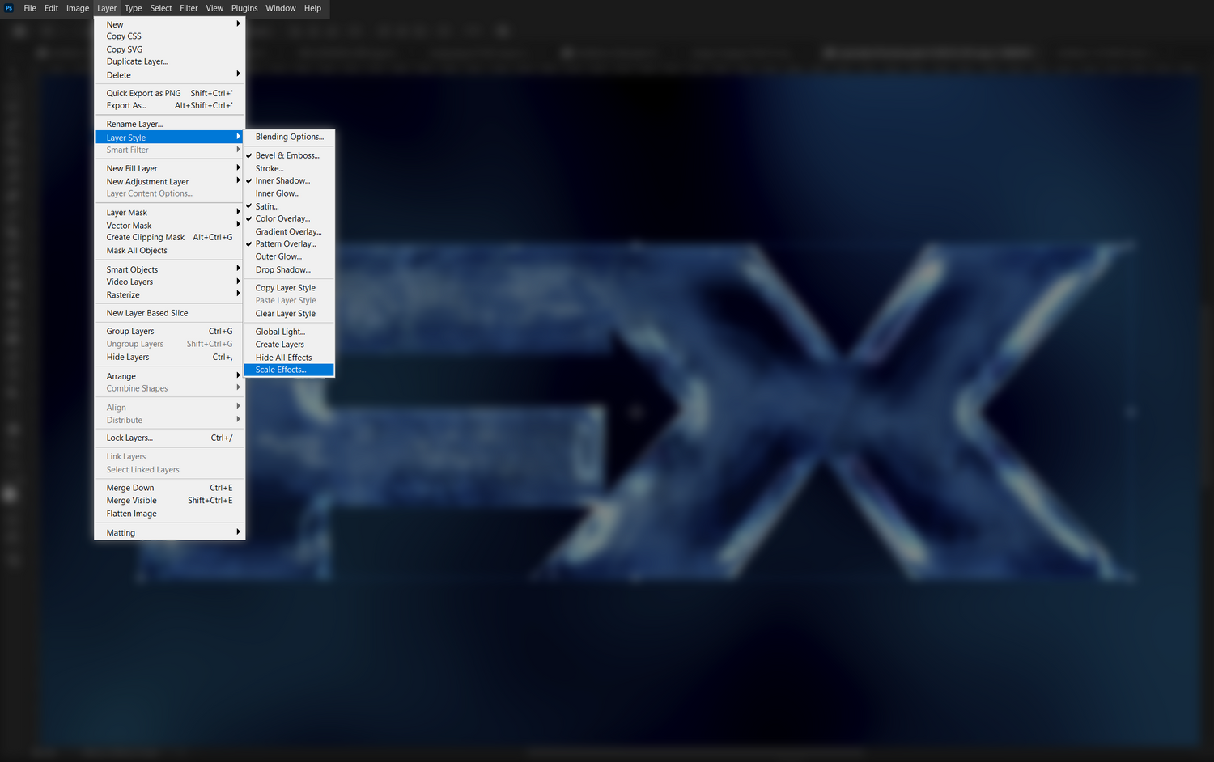Open the File menu
The height and width of the screenshot is (762, 1214).
tap(30, 8)
